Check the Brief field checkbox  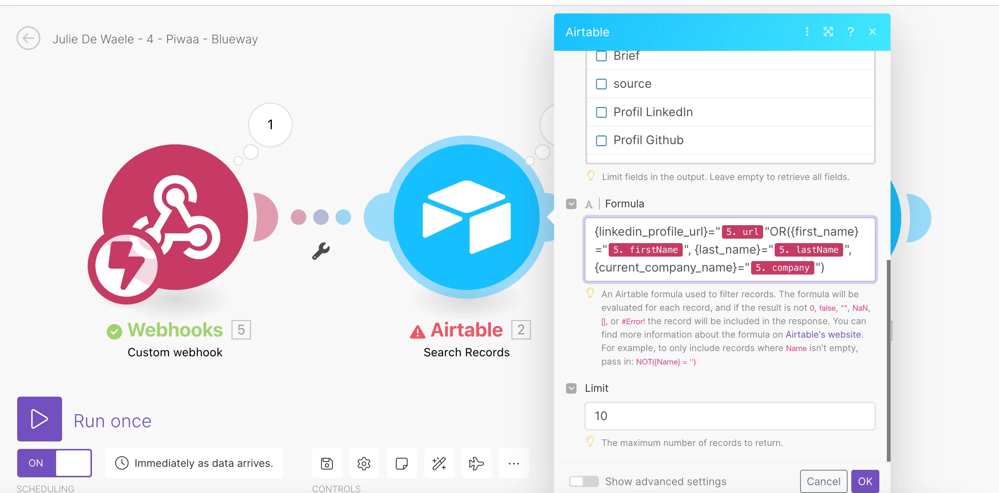pyautogui.click(x=601, y=56)
